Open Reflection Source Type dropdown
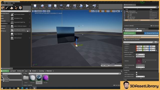The width and height of the screenshot is (160, 90). 140,56
